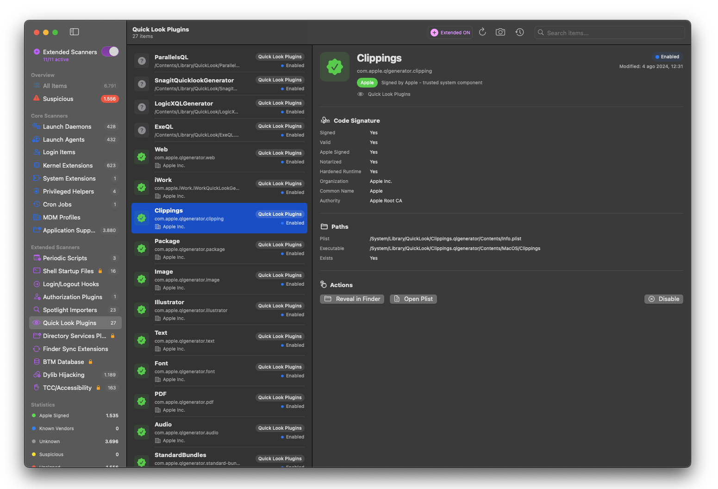Click the Unknown statistic row
The height and width of the screenshot is (489, 718).
(x=75, y=441)
